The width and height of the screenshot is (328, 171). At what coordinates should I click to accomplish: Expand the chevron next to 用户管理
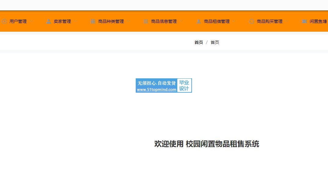point(31,21)
